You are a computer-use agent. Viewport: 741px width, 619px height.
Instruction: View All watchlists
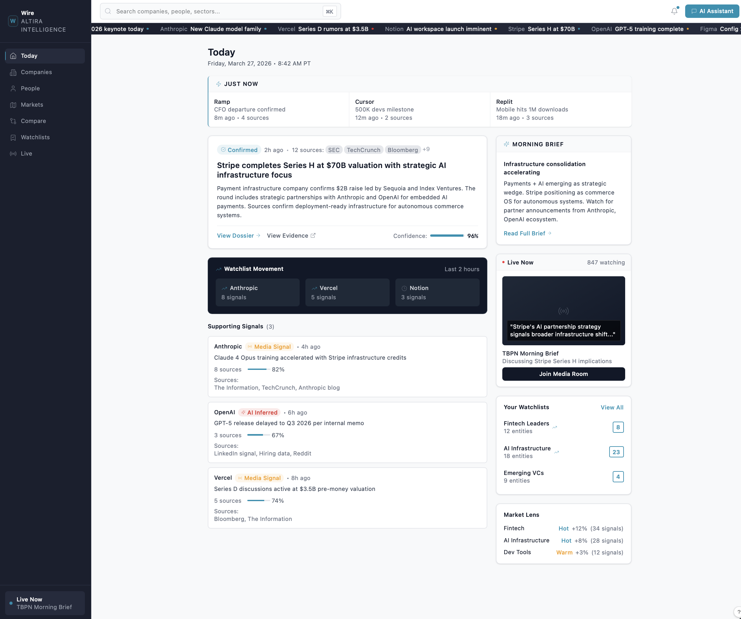pyautogui.click(x=612, y=407)
